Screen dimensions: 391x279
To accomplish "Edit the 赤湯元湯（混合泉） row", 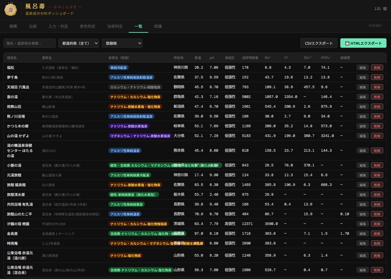I will [x=363, y=270].
